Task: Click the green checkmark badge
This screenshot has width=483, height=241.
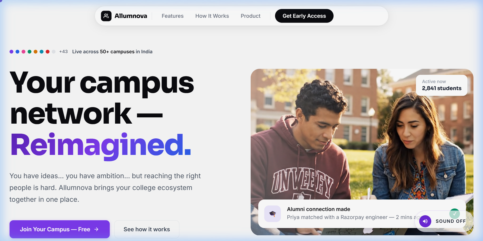Action: pyautogui.click(x=455, y=213)
